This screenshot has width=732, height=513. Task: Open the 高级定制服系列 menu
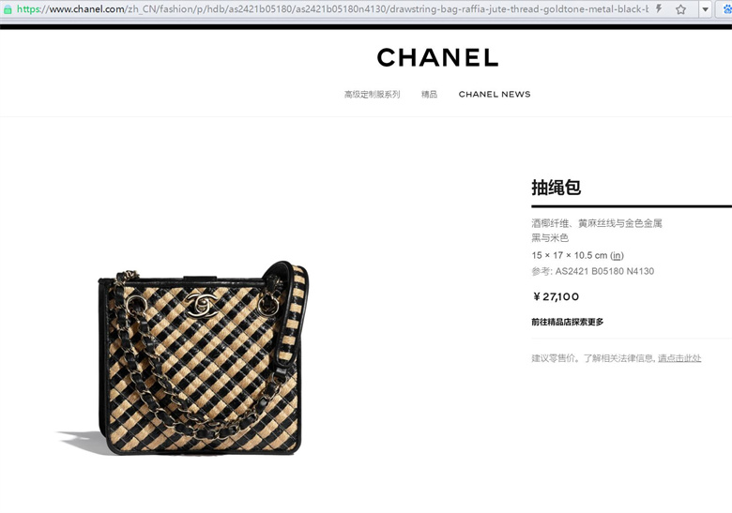(372, 94)
